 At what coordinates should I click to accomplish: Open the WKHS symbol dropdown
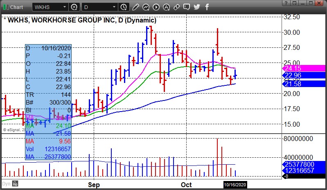(64, 7)
